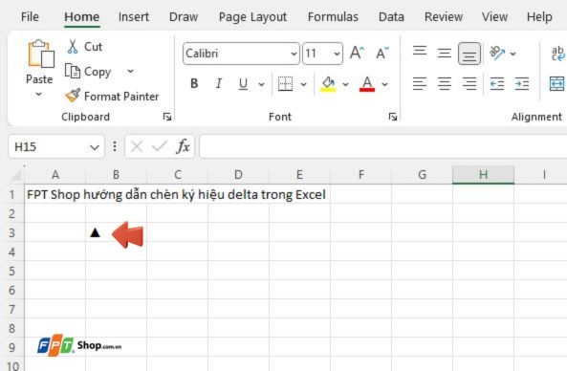
Task: Expand the Copy options arrow
Action: 131,71
